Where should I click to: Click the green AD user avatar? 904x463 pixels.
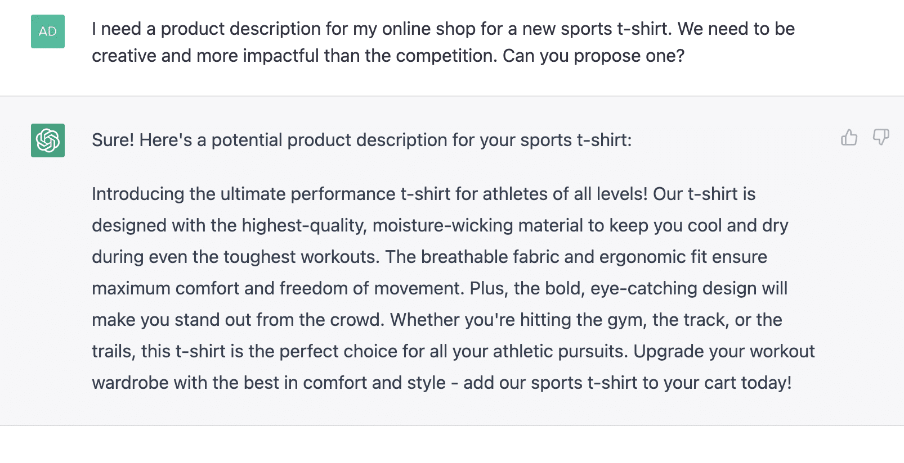click(x=48, y=31)
